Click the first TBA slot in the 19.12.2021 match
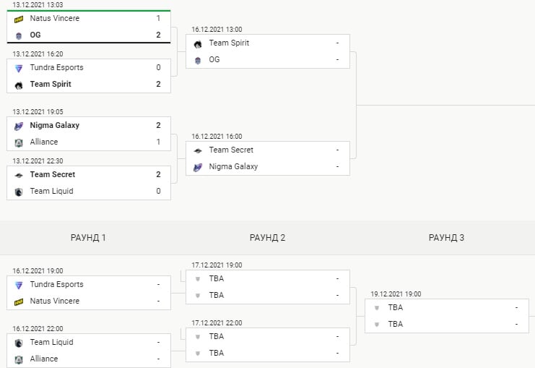This screenshot has width=535, height=368. pos(395,307)
